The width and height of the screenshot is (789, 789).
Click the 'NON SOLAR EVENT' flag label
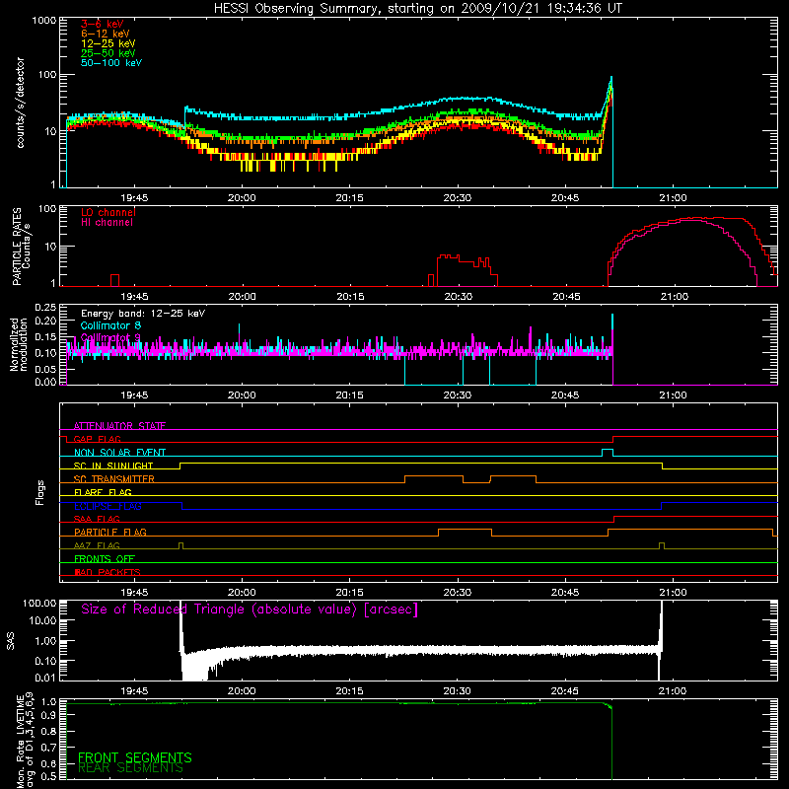[x=119, y=453]
